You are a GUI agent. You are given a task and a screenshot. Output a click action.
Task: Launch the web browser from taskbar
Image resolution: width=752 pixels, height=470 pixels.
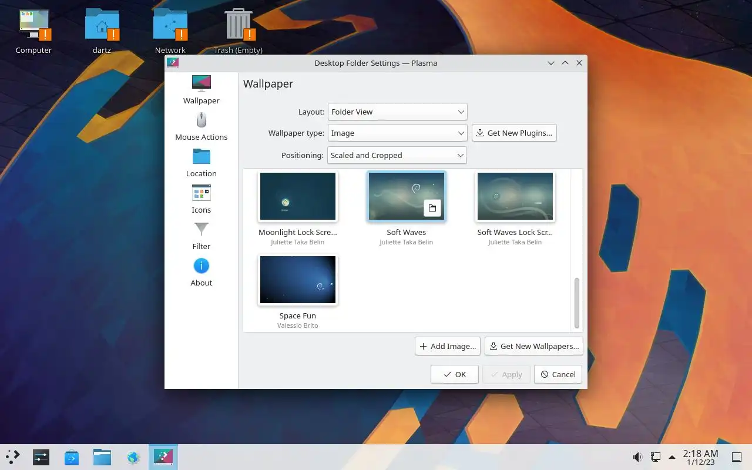[133, 457]
